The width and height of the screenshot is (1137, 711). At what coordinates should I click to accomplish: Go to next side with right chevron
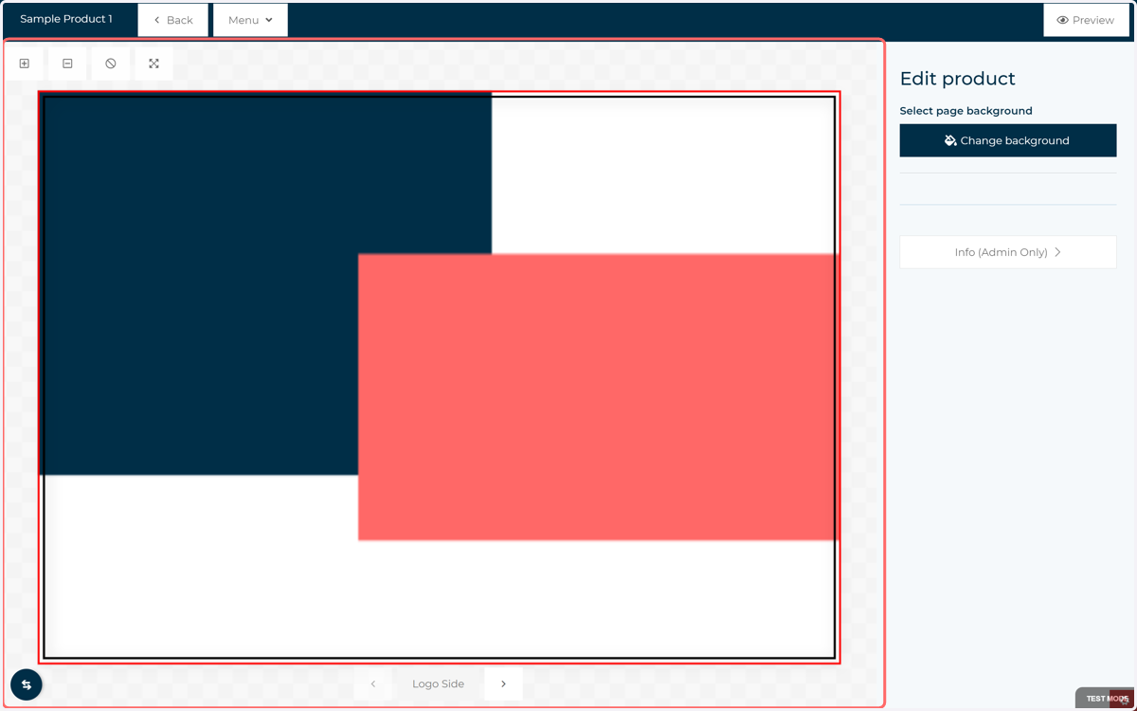click(503, 684)
